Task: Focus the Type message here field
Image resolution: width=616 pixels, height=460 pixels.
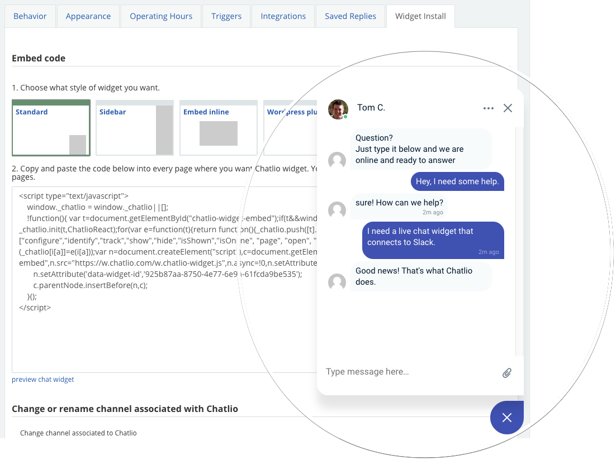Action: point(409,372)
